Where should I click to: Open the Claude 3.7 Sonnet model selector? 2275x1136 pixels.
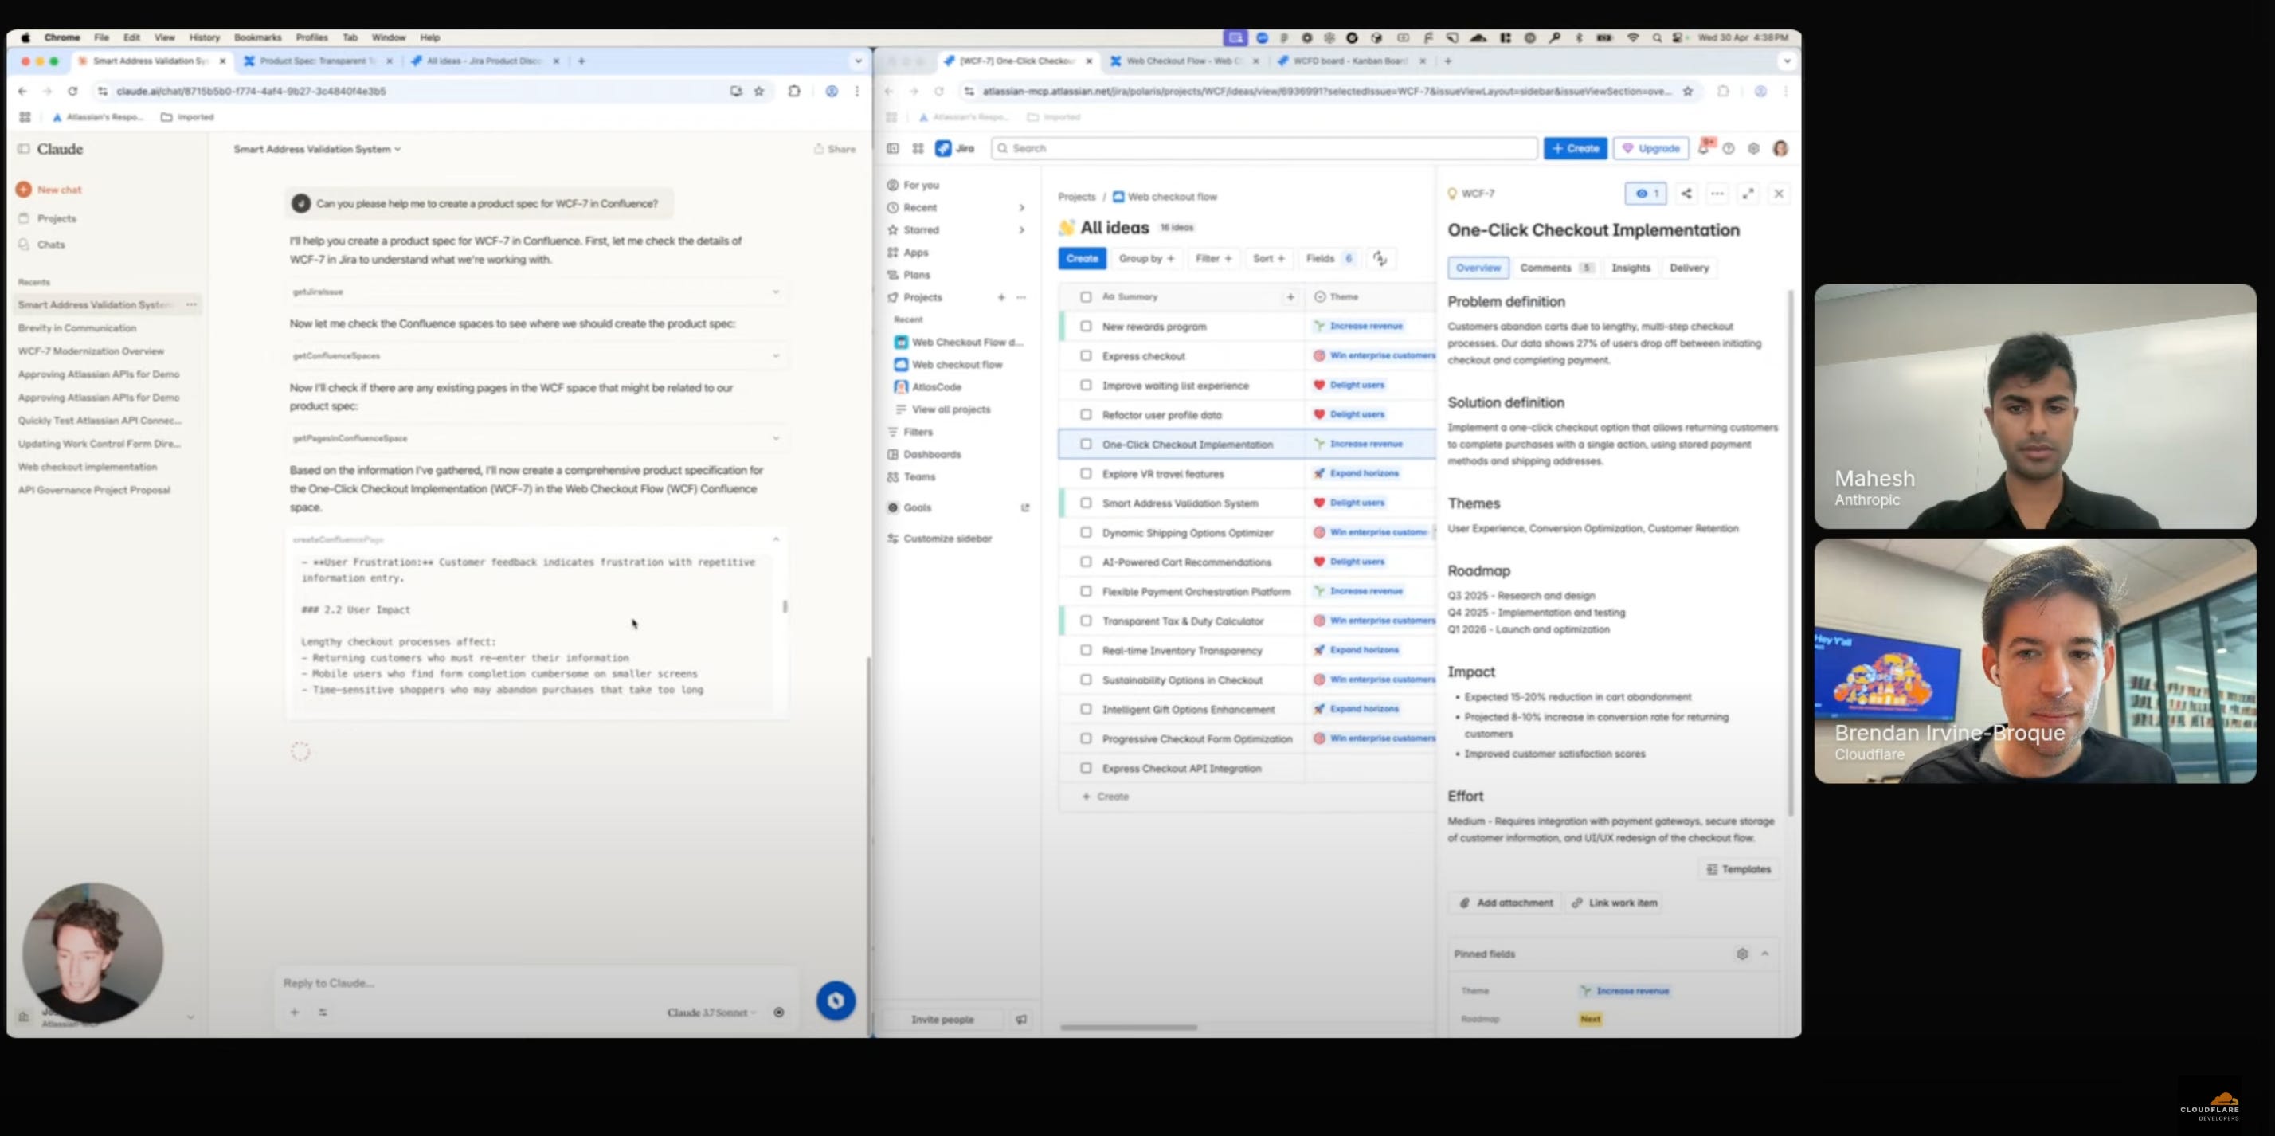tap(712, 1013)
